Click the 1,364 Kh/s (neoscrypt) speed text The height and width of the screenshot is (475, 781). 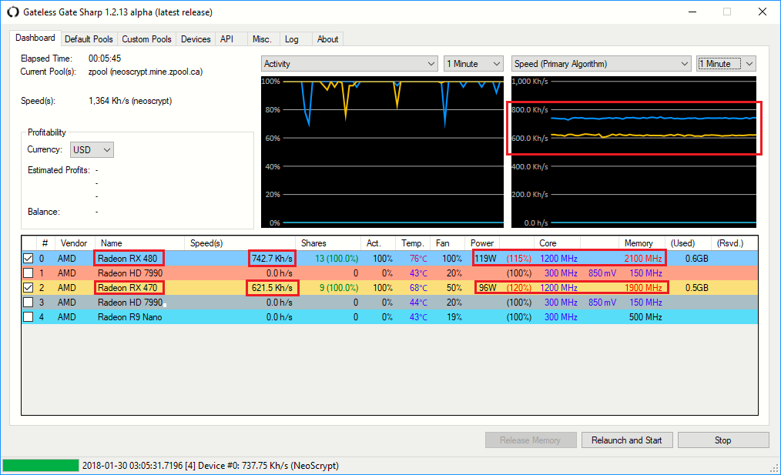130,101
